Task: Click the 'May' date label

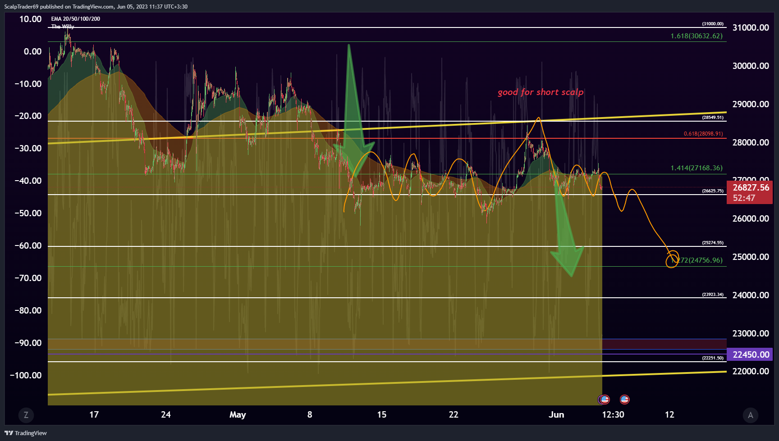Action: 238,415
